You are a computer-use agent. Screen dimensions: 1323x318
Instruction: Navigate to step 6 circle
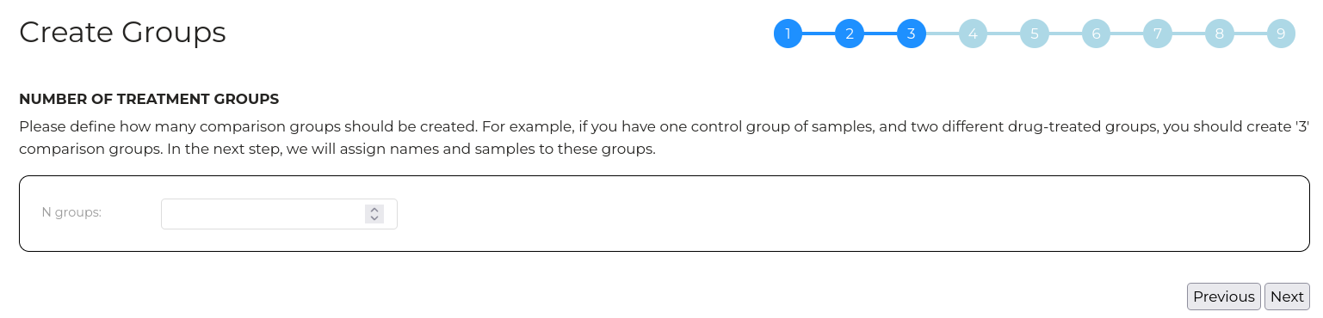(1096, 34)
